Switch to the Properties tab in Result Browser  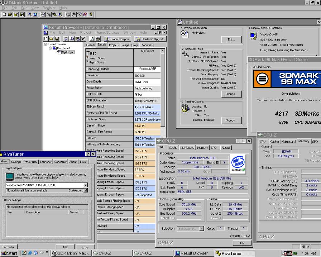pyautogui.click(x=147, y=45)
